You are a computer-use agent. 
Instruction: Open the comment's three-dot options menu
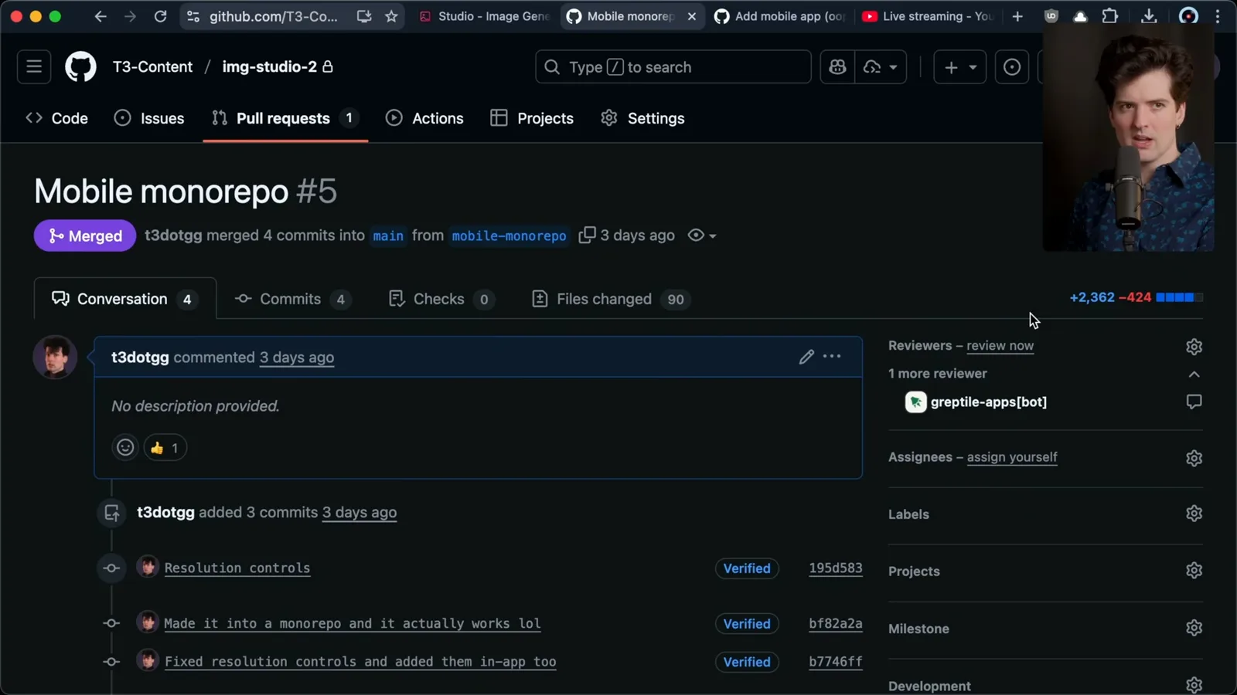[832, 357]
